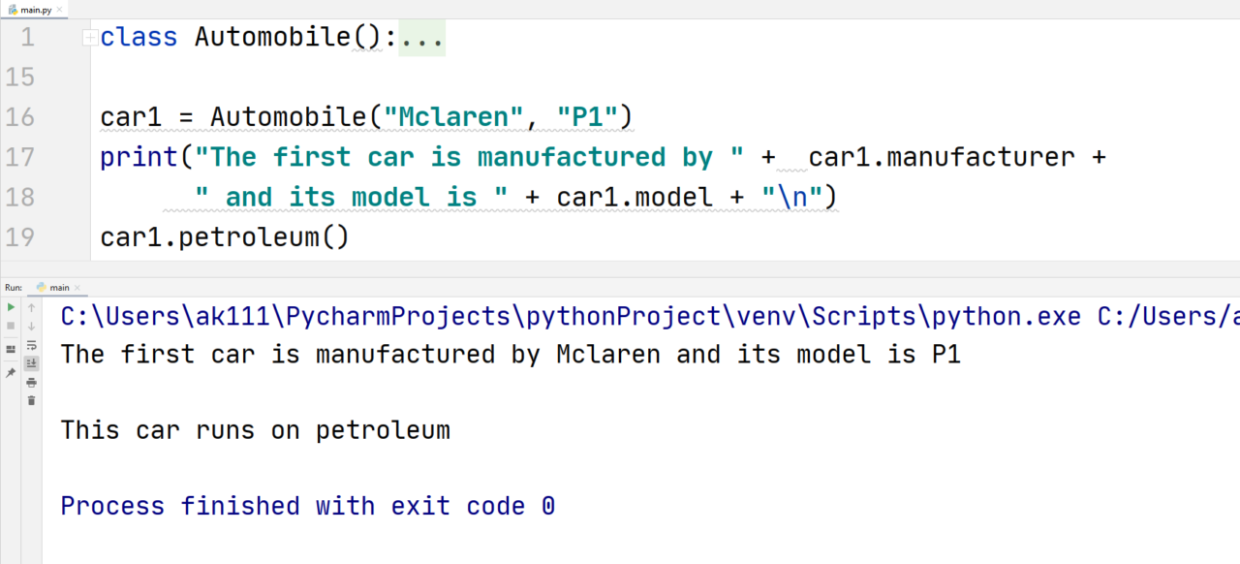Expand the folded Automobile class
Viewport: 1240px width, 564px height.
[89, 38]
